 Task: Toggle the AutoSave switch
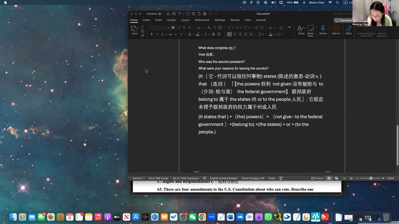click(160, 14)
